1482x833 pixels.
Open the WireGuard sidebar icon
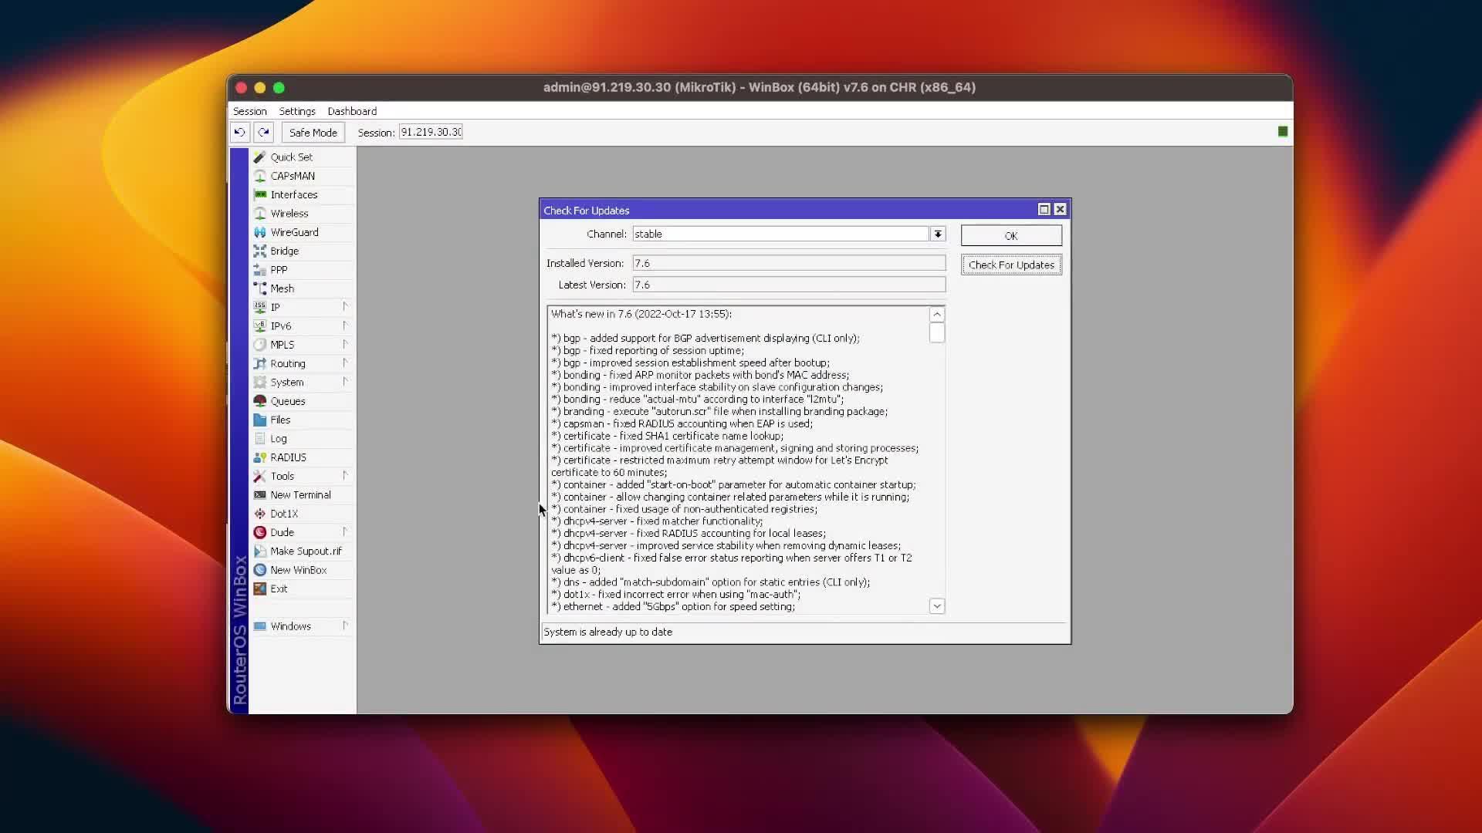pos(259,232)
